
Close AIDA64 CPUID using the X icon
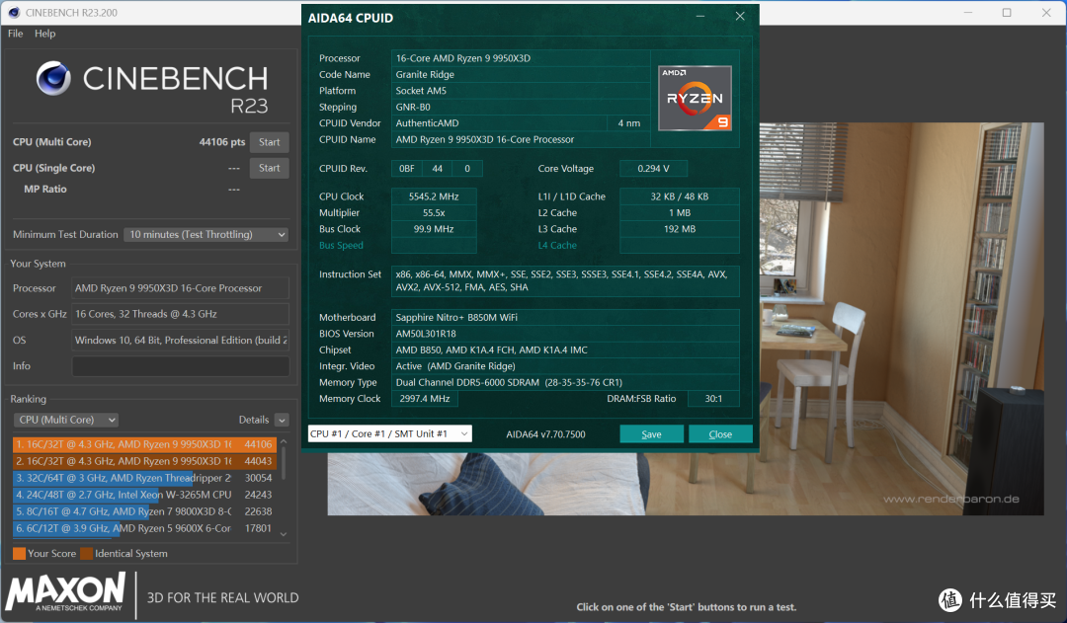pos(740,17)
